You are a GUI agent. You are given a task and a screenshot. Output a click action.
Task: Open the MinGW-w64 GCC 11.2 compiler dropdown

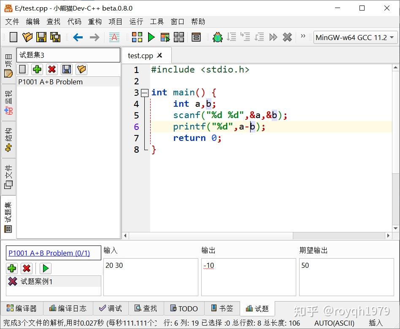(355, 38)
